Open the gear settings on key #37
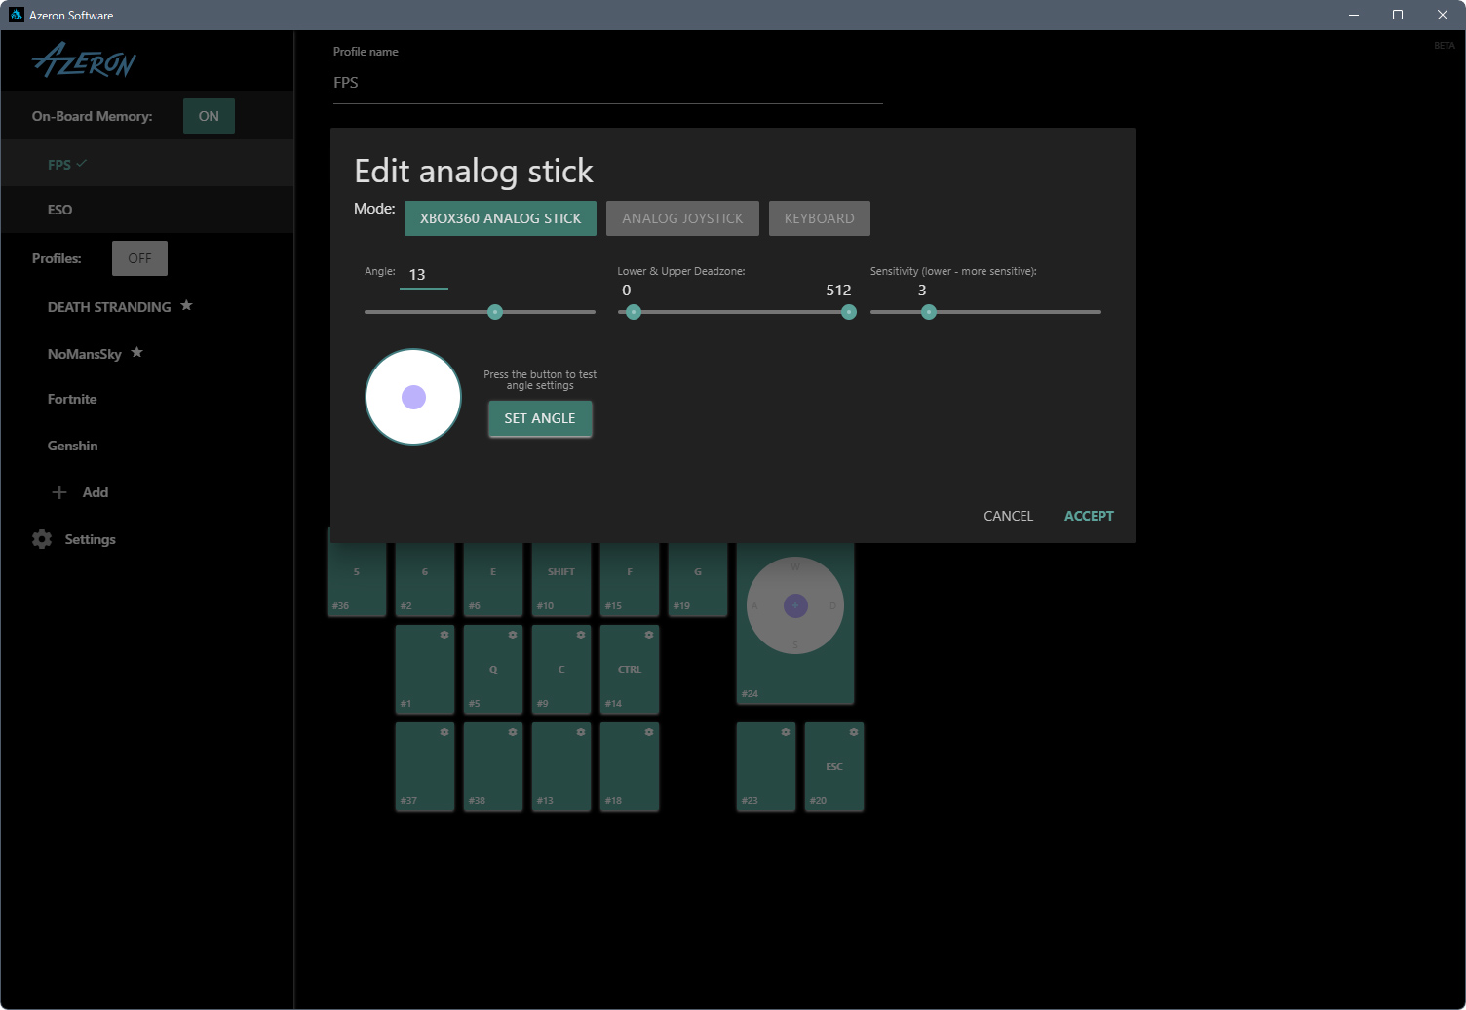 click(x=444, y=732)
